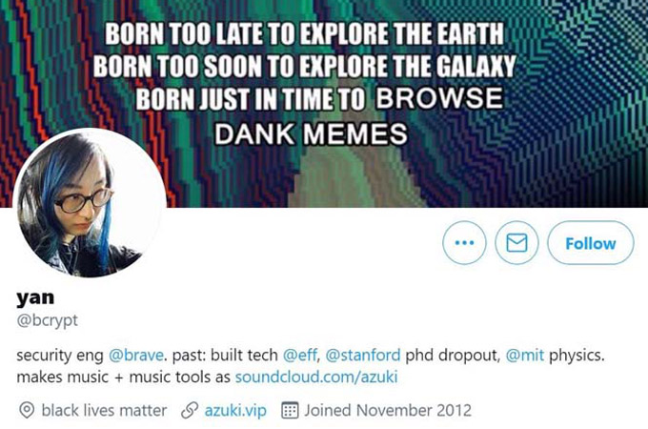The width and height of the screenshot is (648, 429).
Task: Open the @brave mention link
Action: (x=136, y=355)
